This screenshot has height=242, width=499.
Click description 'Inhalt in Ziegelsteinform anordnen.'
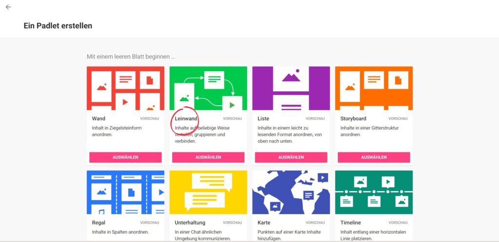point(117,131)
